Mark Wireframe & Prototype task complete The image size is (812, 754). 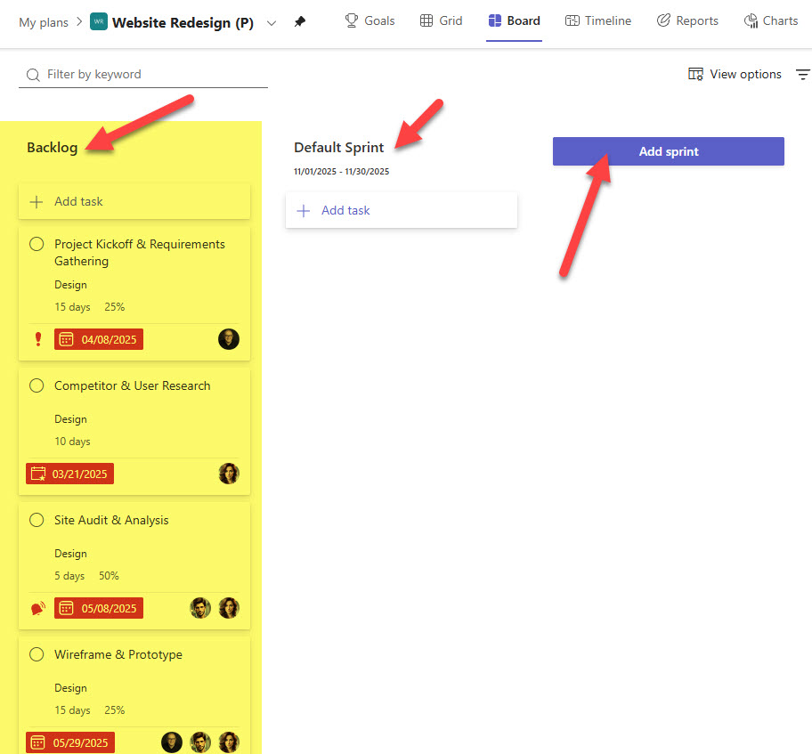tap(37, 654)
